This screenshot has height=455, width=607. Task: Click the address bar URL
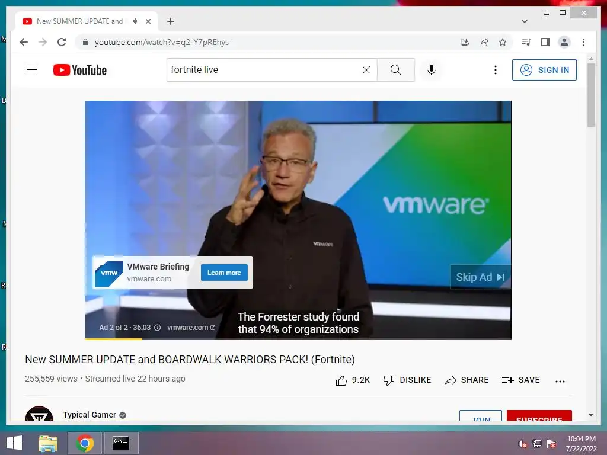coord(161,42)
